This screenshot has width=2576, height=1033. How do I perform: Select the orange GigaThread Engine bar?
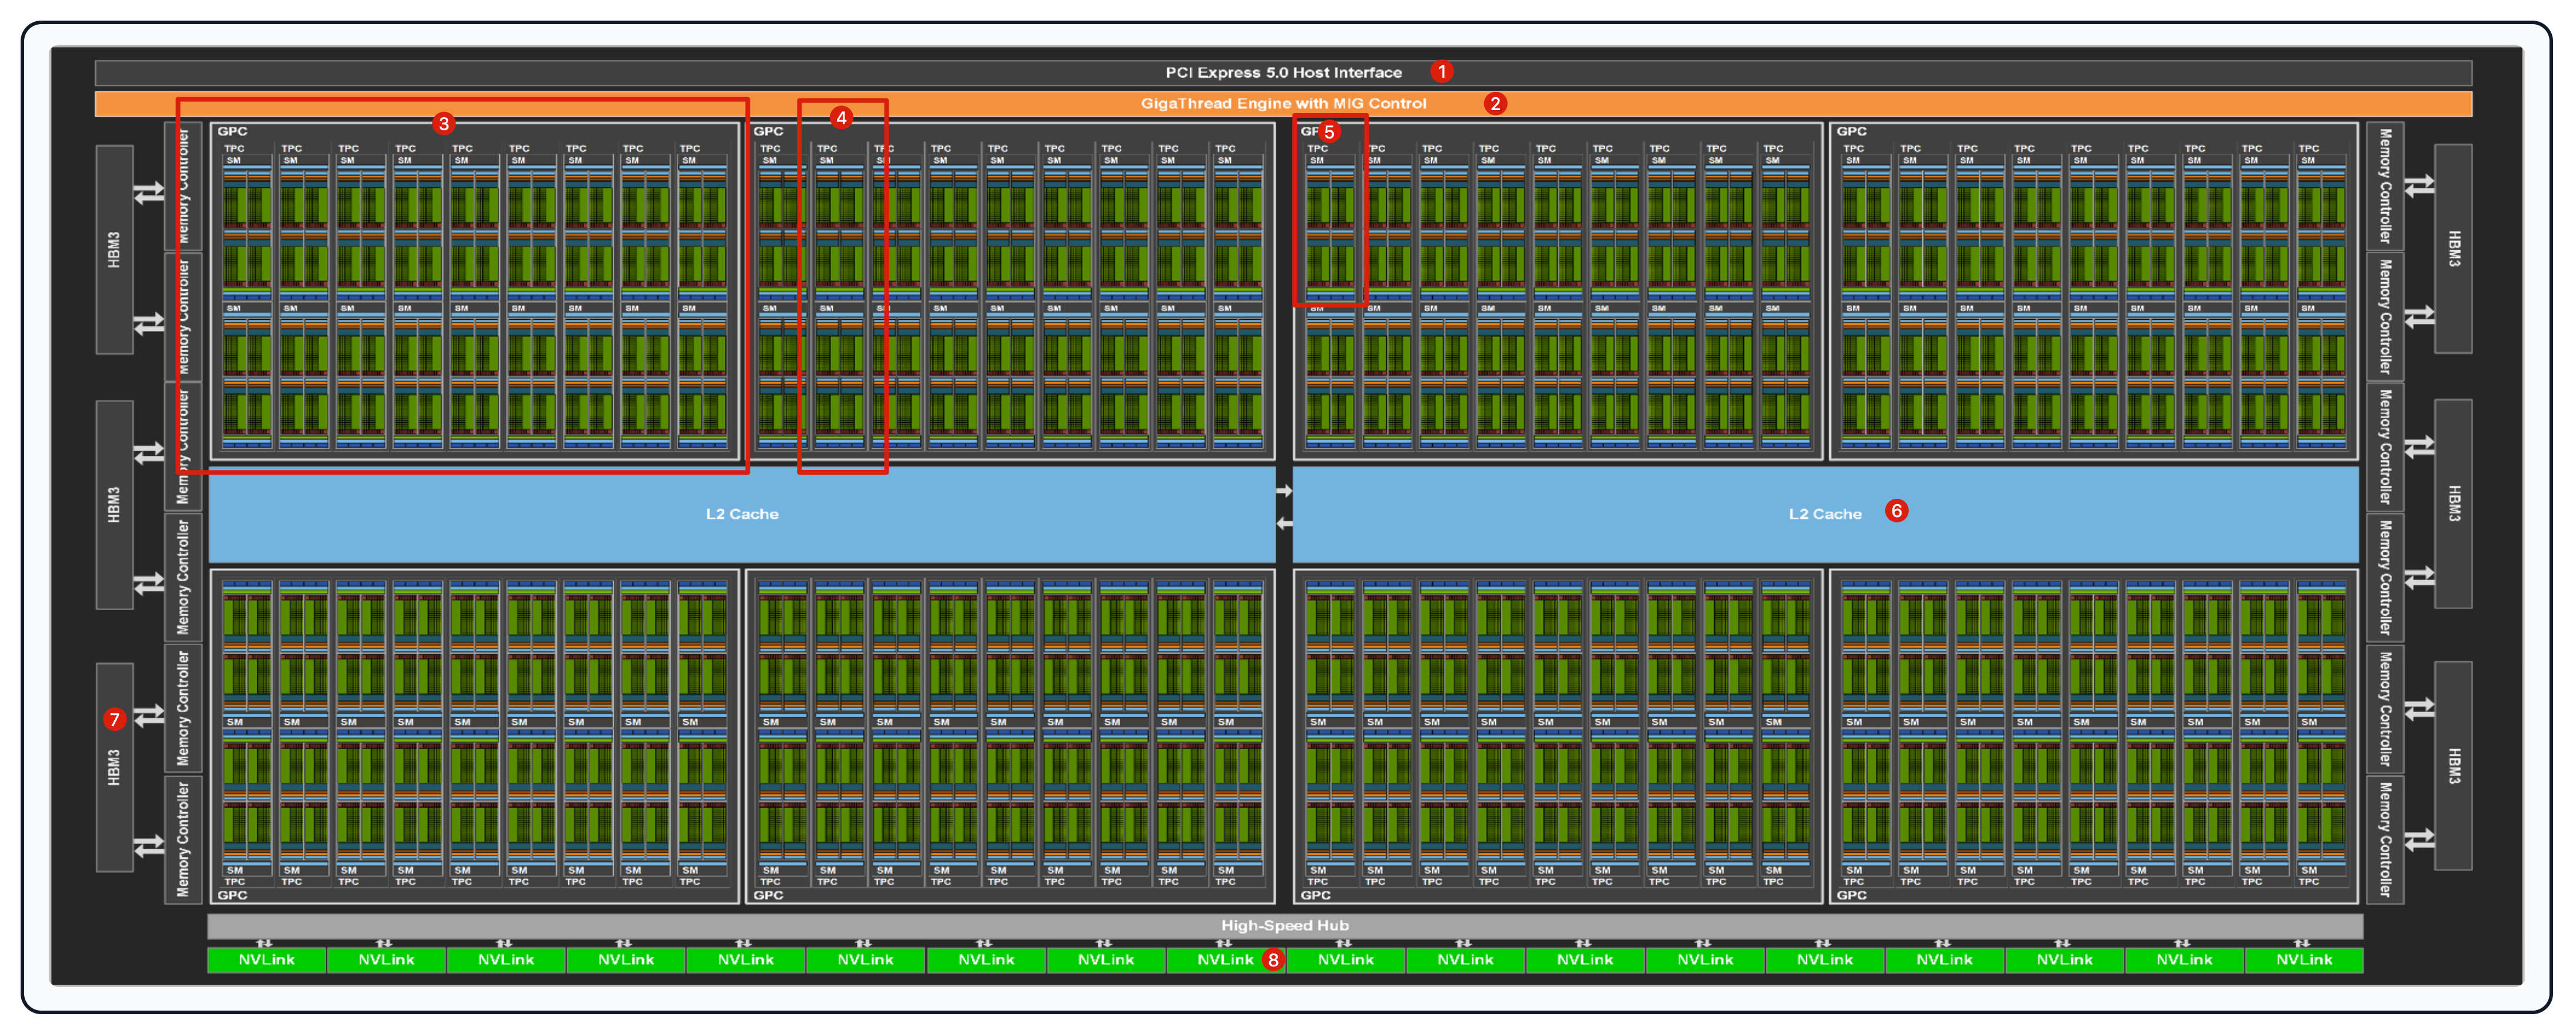pyautogui.click(x=1283, y=103)
